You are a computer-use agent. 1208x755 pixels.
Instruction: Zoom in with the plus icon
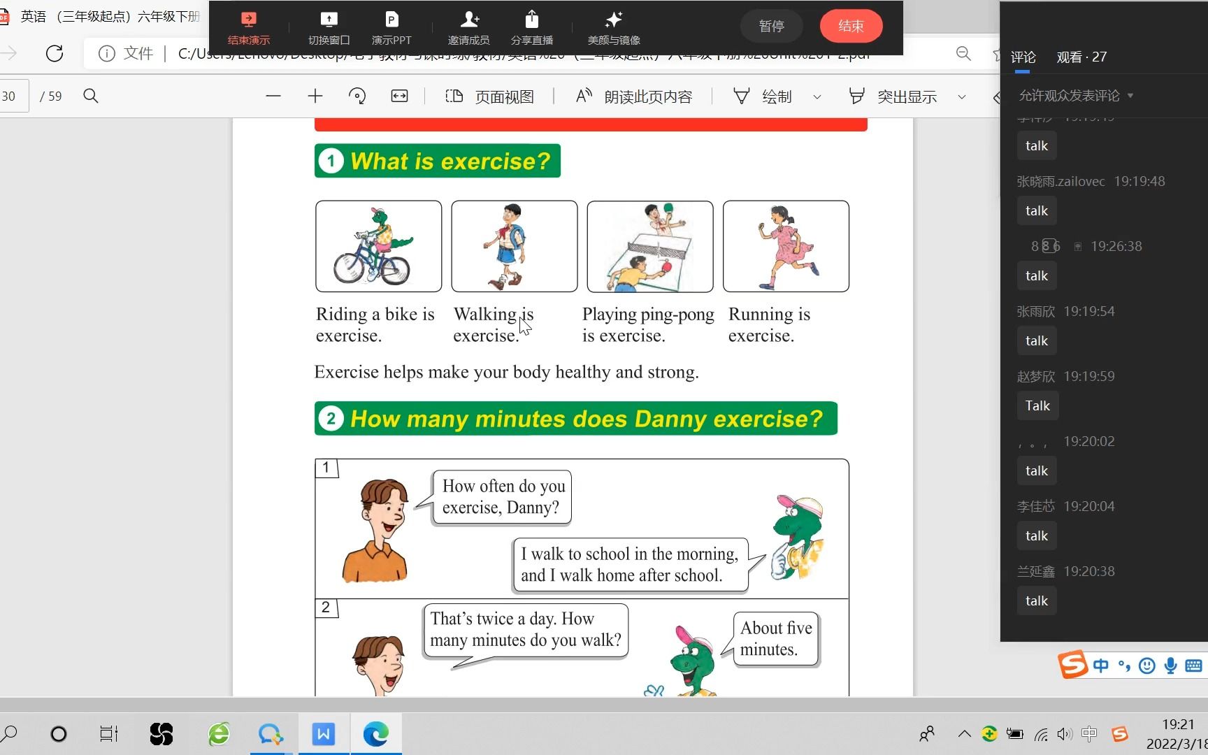tap(315, 96)
